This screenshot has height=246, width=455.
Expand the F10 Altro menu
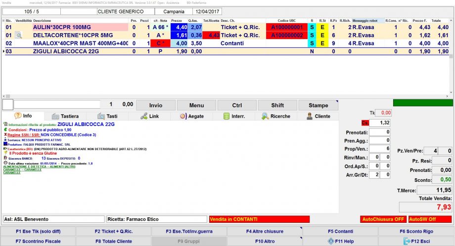(x=264, y=241)
